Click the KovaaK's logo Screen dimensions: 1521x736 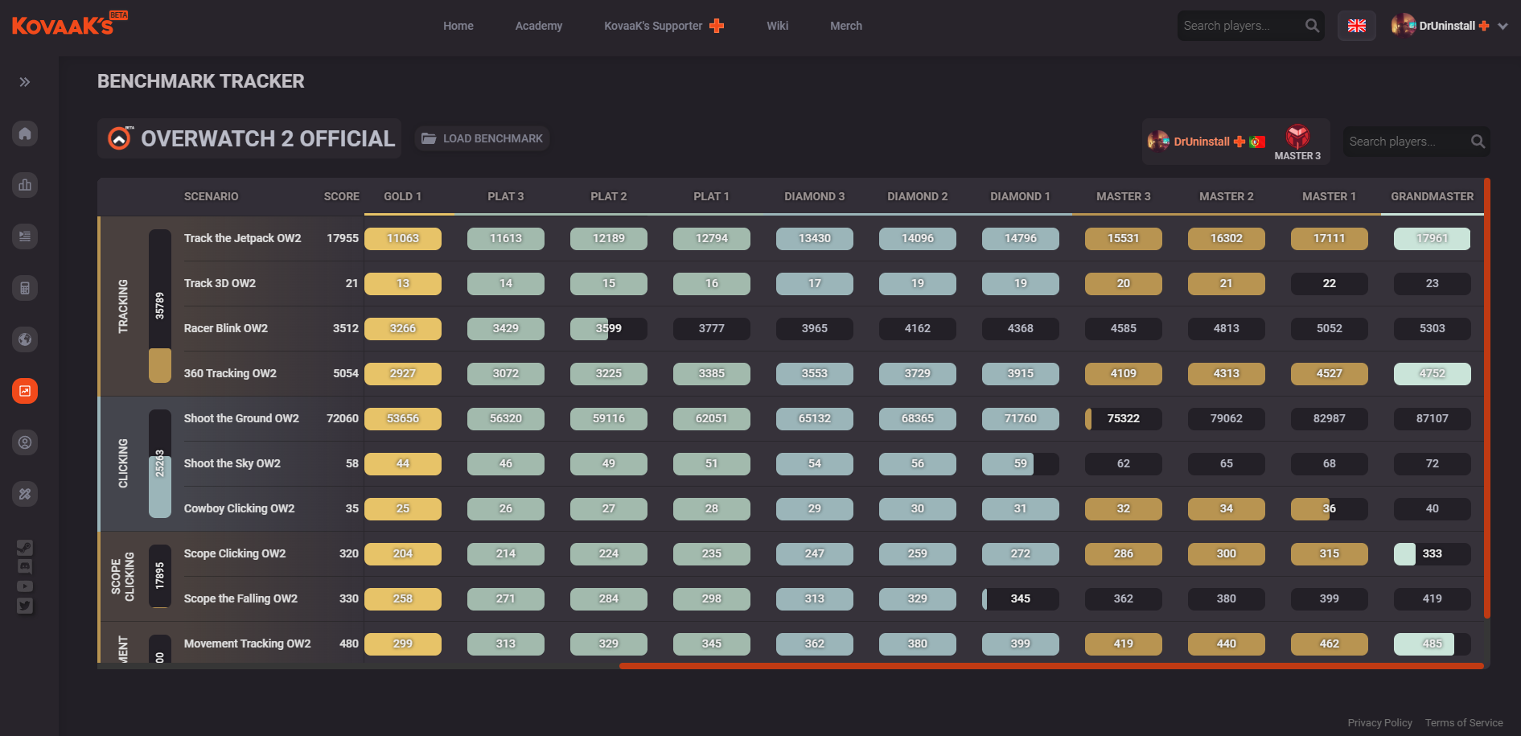[69, 24]
